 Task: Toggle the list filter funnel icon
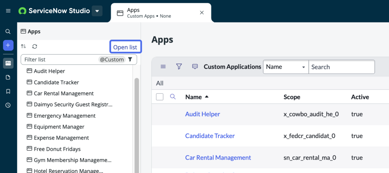(x=179, y=67)
